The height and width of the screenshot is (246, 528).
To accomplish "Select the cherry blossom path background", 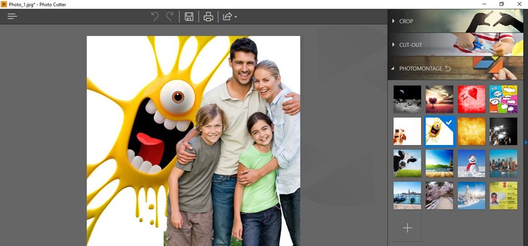I will tap(439, 196).
